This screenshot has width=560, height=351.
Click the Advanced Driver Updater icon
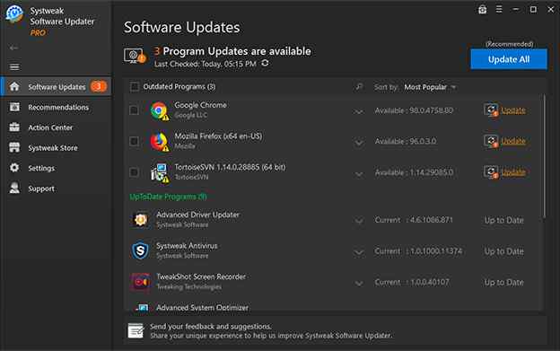[x=140, y=220]
